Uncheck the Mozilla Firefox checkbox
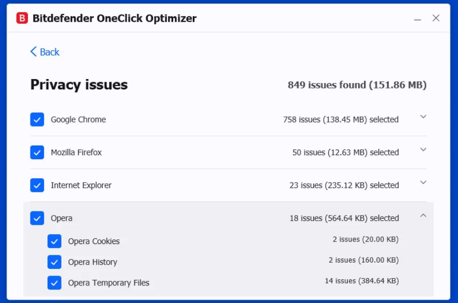 (x=37, y=152)
